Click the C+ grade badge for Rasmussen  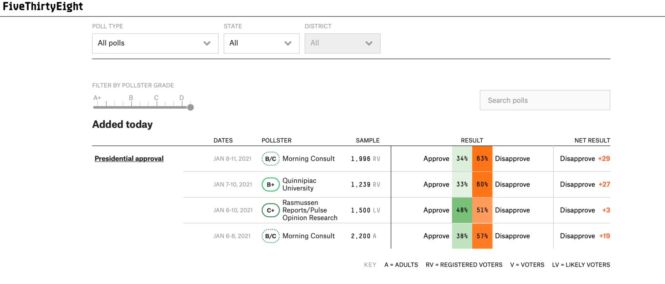click(271, 211)
